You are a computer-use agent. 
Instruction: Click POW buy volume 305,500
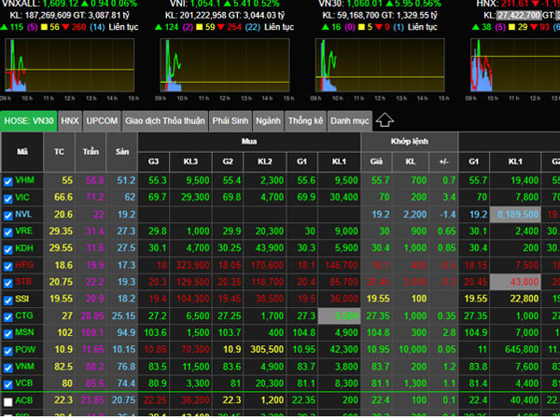click(267, 349)
